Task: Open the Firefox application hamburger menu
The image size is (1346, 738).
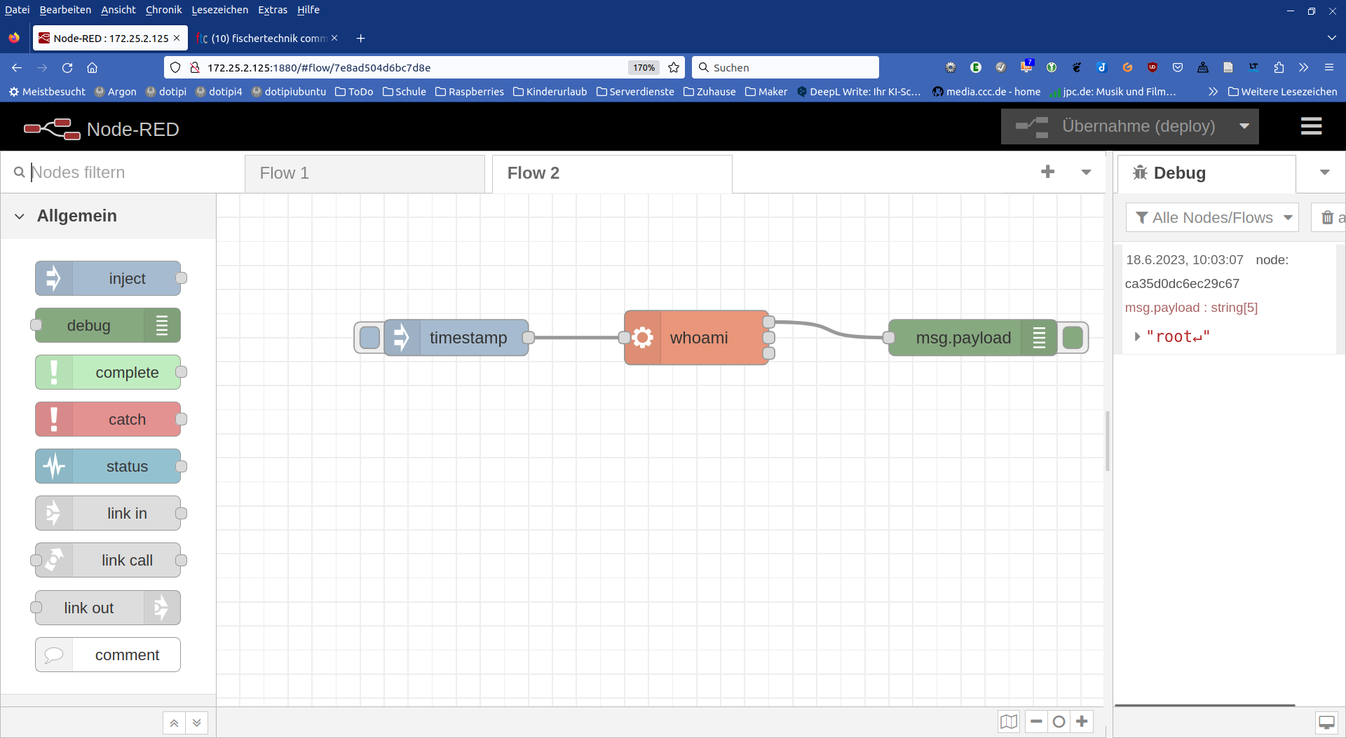Action: tap(1328, 67)
